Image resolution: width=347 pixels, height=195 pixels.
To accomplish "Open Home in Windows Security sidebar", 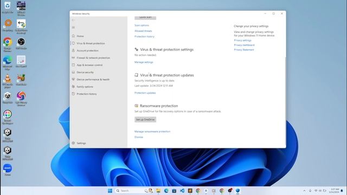I will [x=80, y=36].
